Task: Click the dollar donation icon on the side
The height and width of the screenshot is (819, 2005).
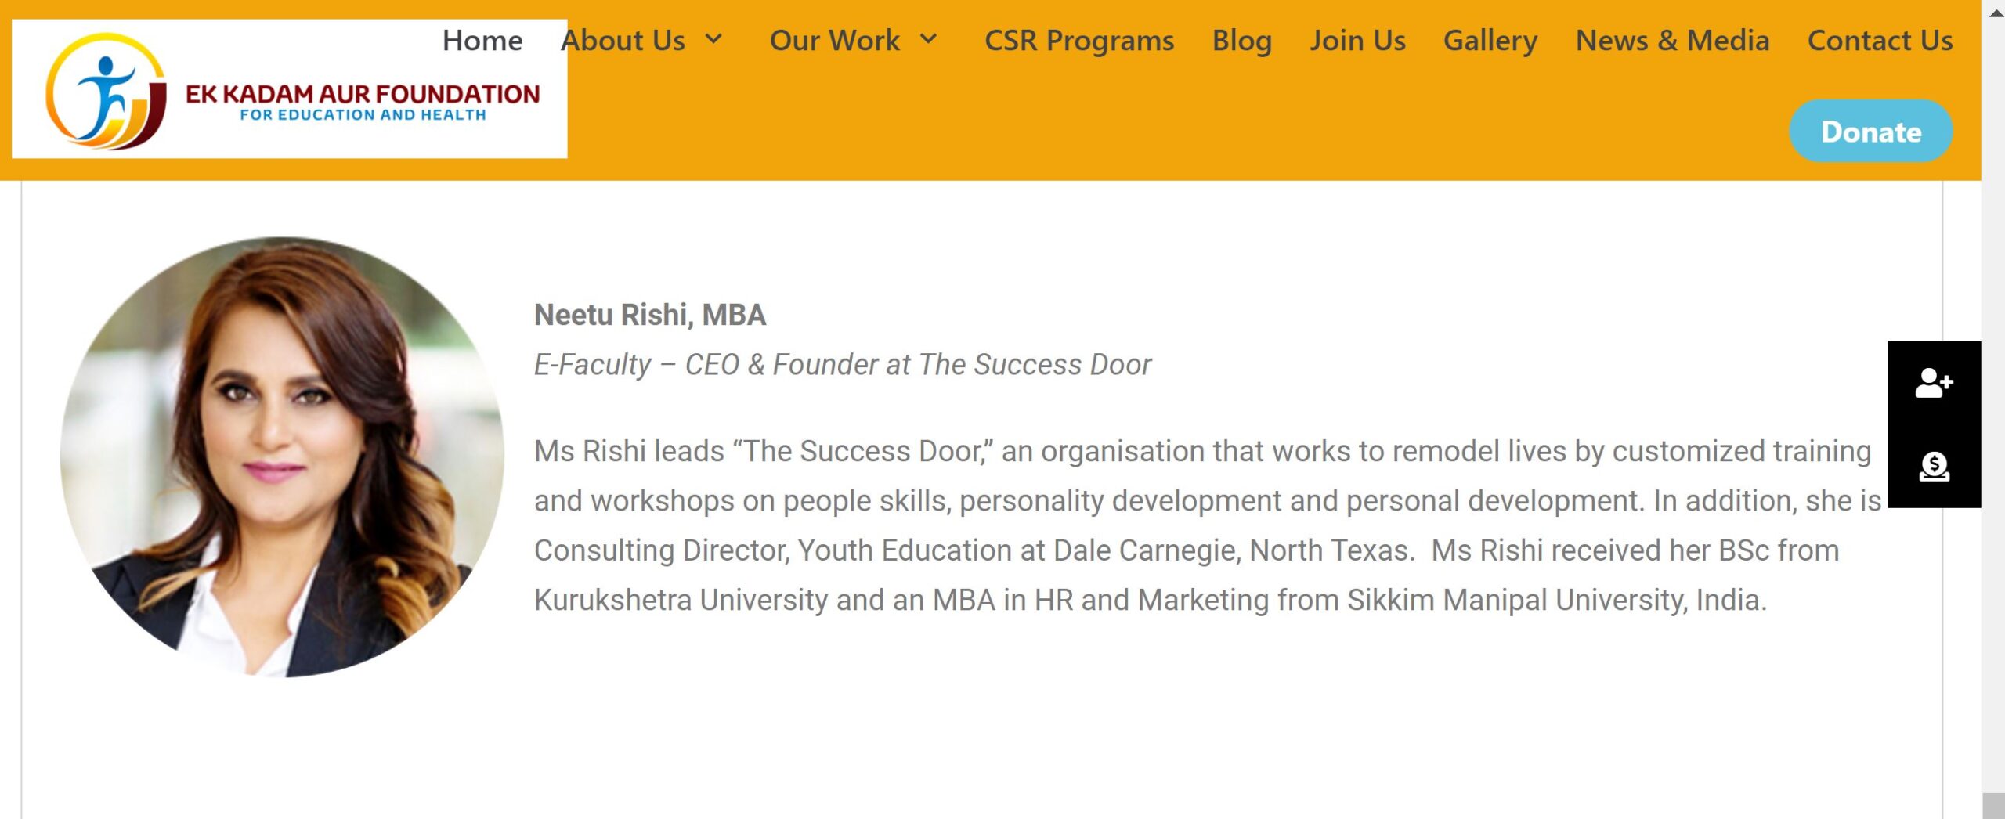Action: coord(1934,467)
